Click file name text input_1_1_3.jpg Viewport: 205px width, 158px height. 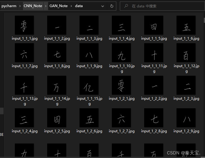coord(89,38)
